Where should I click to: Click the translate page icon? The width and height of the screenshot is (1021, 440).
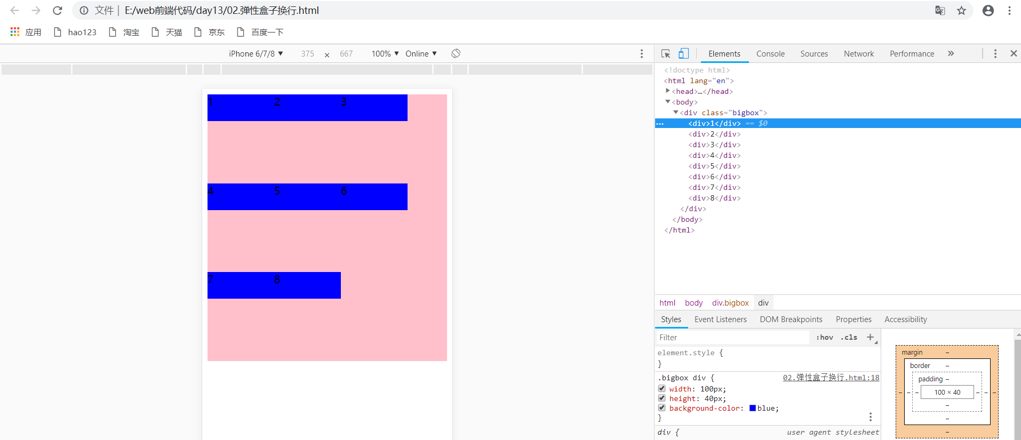coord(940,11)
